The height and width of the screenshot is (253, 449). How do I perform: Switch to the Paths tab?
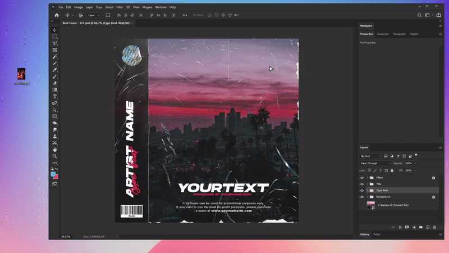click(x=377, y=234)
